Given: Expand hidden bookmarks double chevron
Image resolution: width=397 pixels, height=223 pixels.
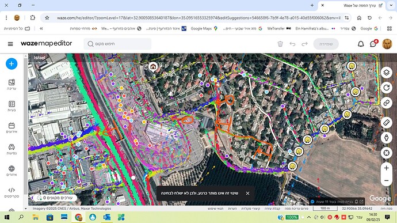Looking at the screenshot, I should point(41,29).
